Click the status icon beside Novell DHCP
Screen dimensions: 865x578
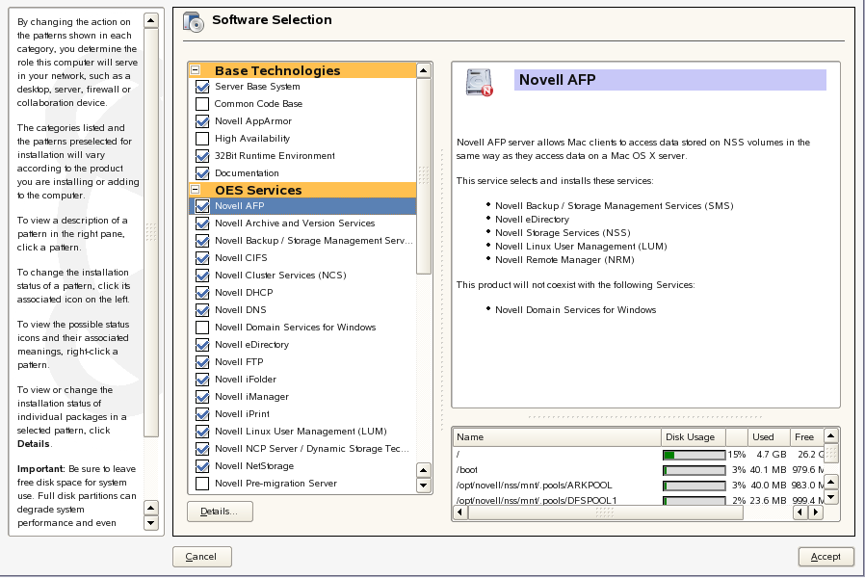(202, 293)
